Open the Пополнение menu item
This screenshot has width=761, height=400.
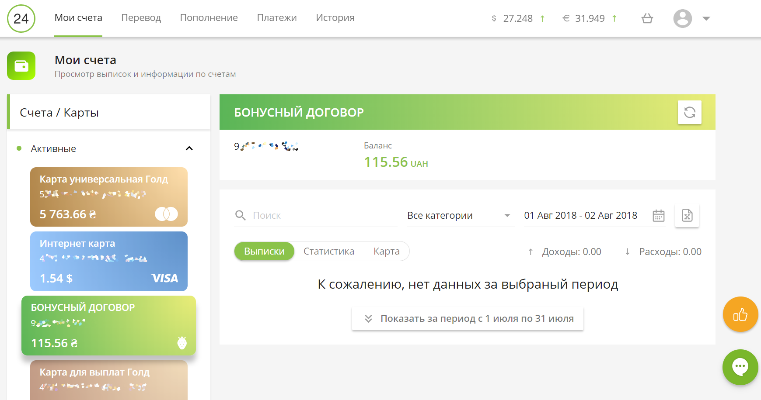(x=209, y=18)
